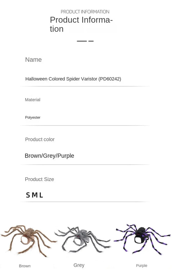172x274 pixels.
Task: Select the S M L size text
Action: [x=34, y=195]
